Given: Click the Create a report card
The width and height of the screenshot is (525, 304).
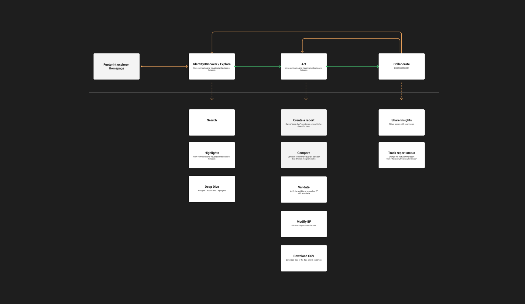Looking at the screenshot, I should pyautogui.click(x=304, y=122).
